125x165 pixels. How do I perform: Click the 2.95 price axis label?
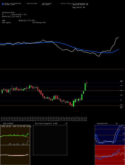pyautogui.click(x=121, y=90)
